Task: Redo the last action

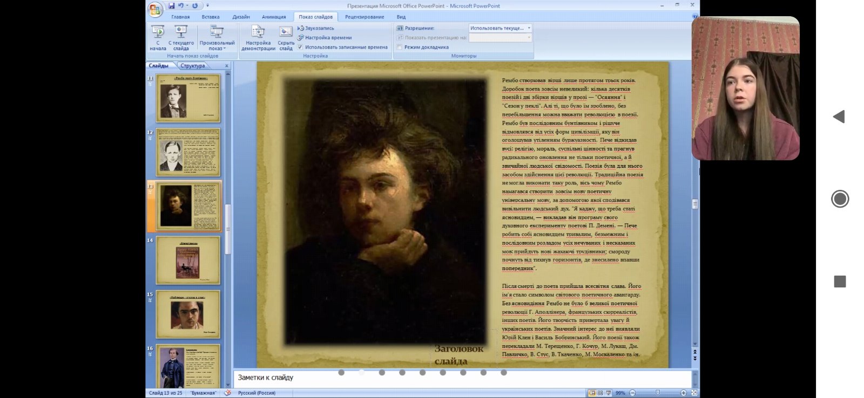Action: (x=195, y=6)
